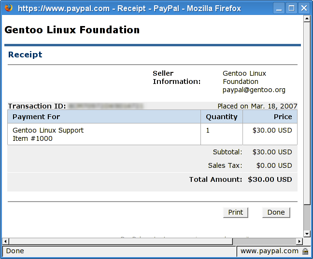Maximize the PayPal receipt window

pyautogui.click(x=291, y=8)
